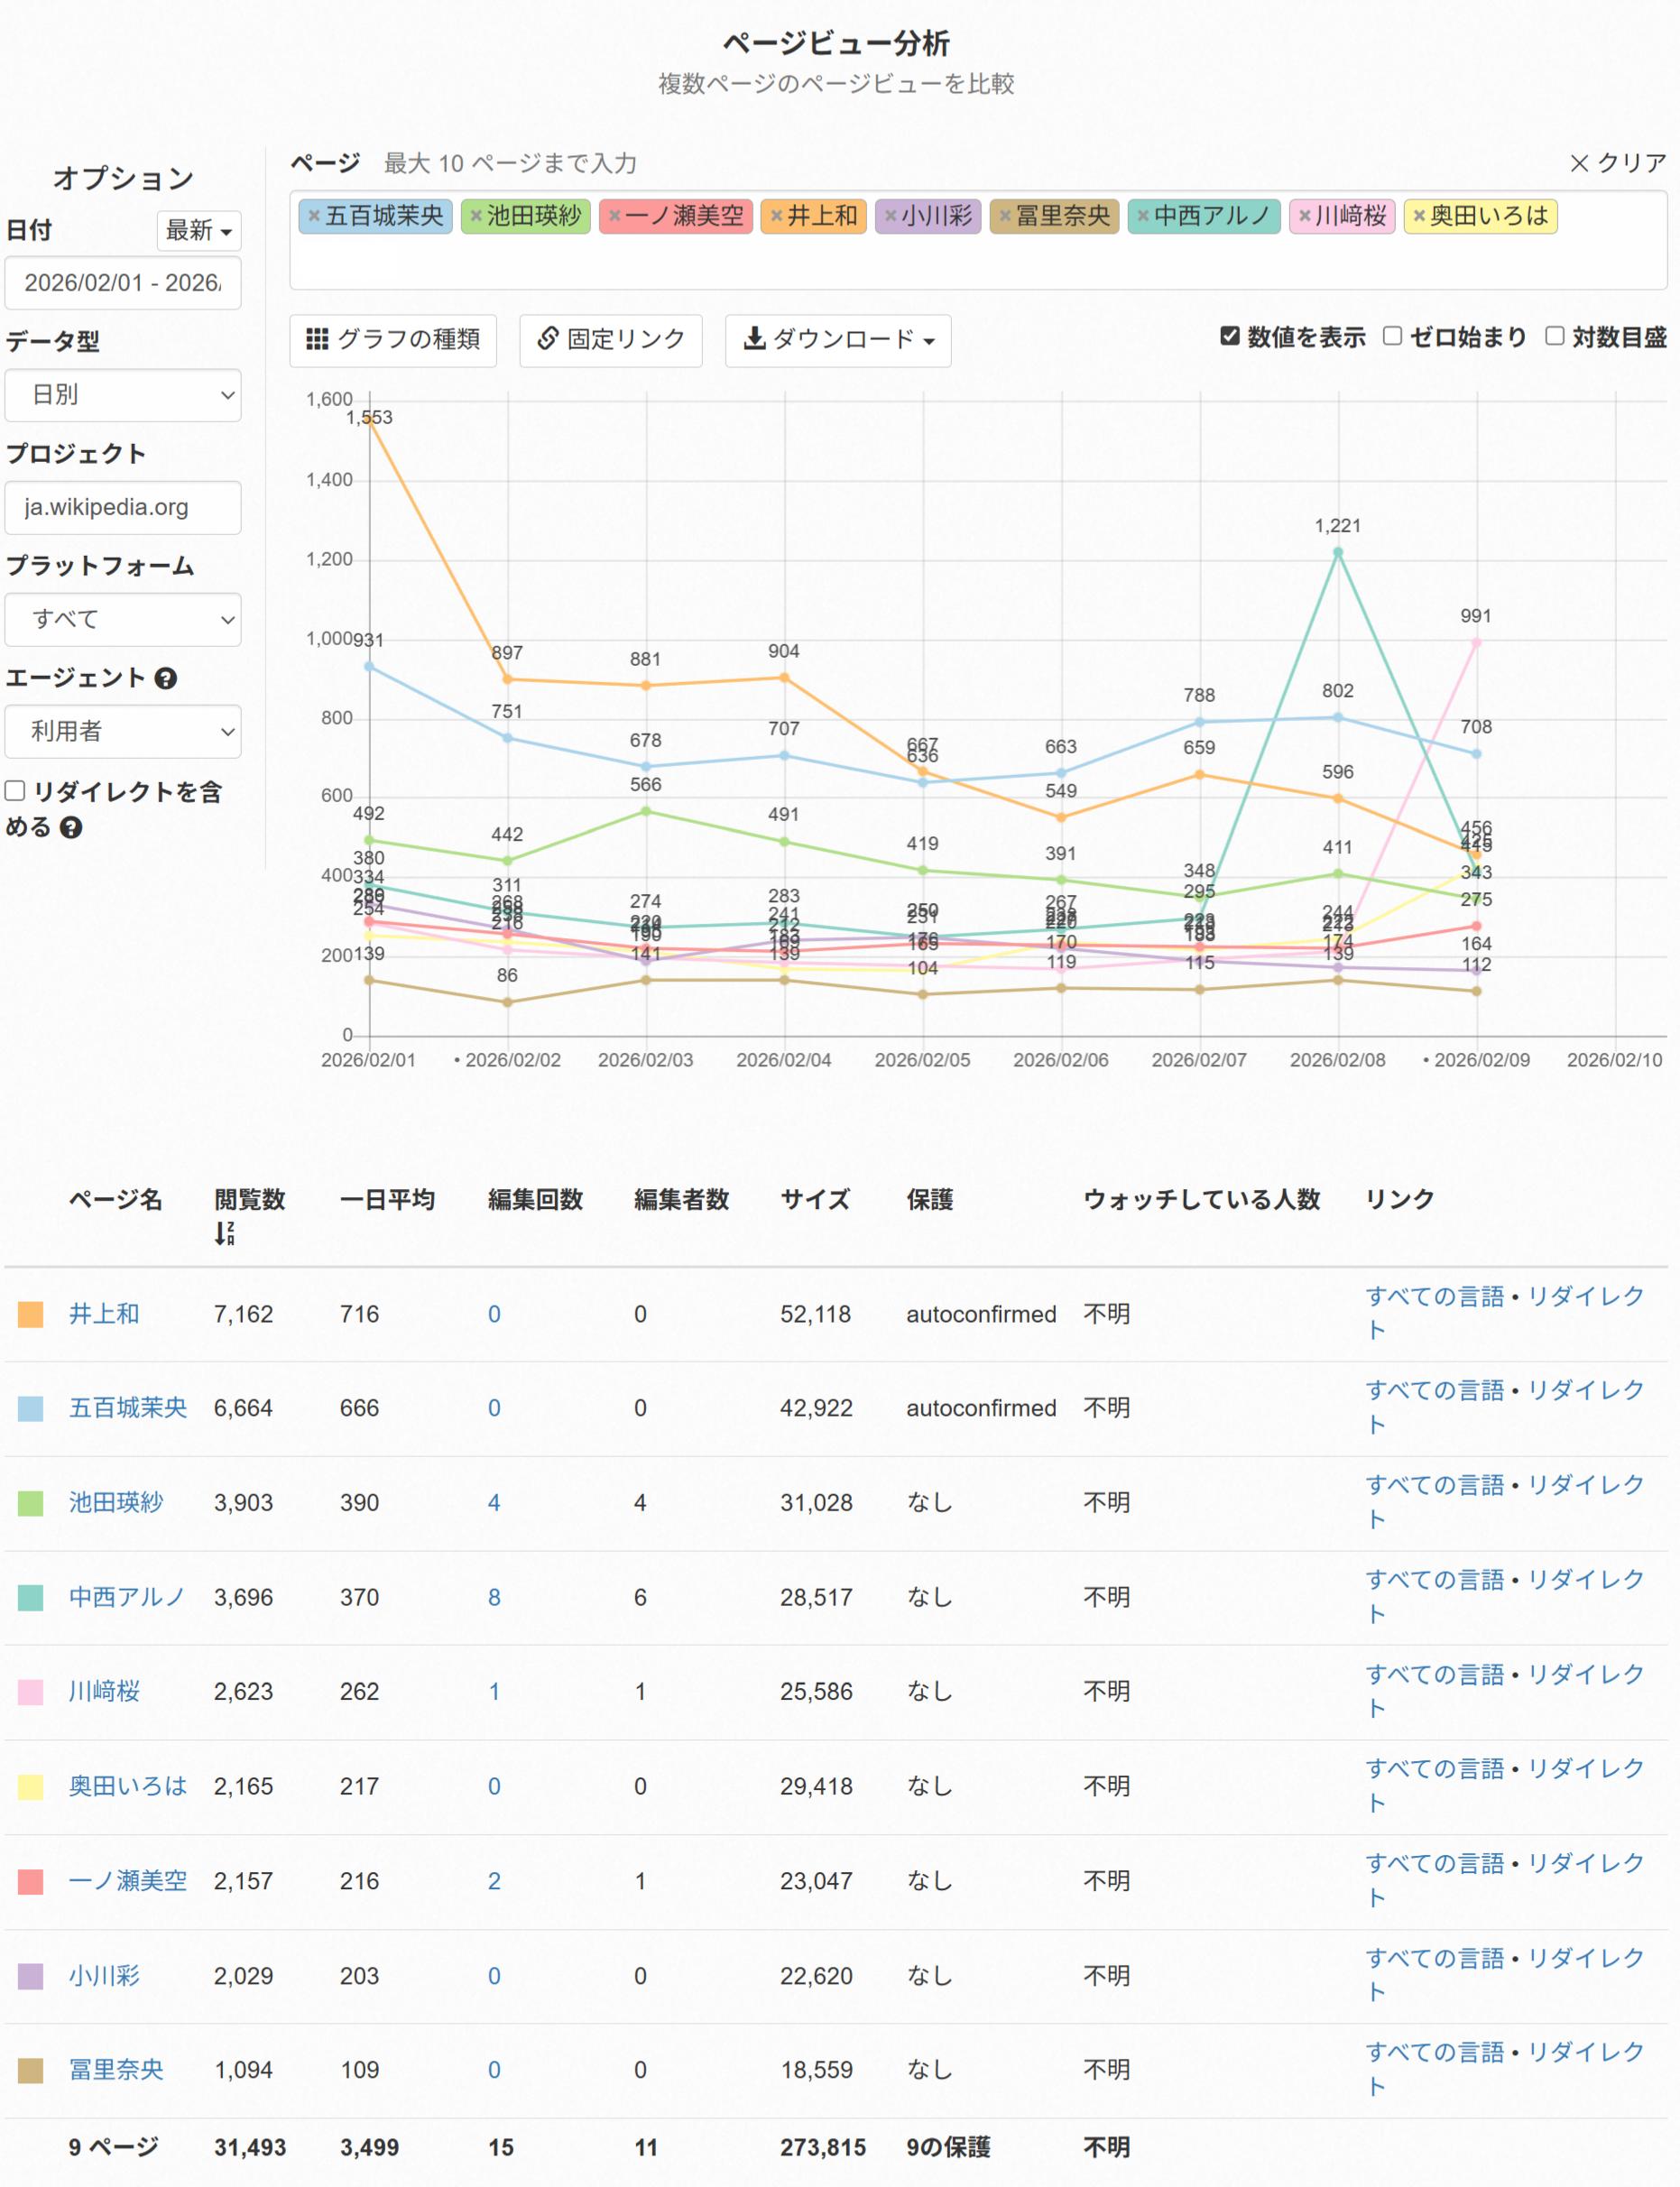Enable the ゼロ始まり checkbox
The image size is (1680, 2187).
tap(1392, 336)
